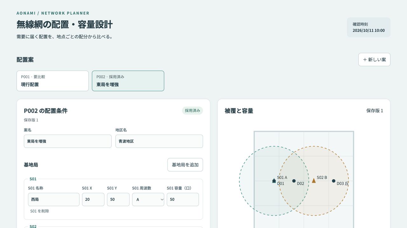
Task: Focus the 案名 input field
Action: point(68,141)
